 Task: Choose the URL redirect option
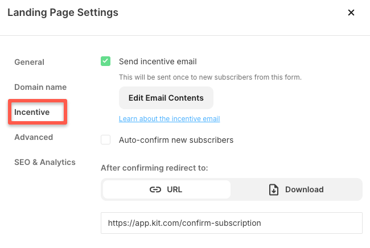[x=167, y=189]
